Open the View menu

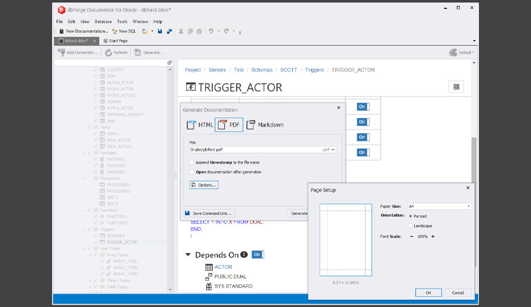tap(84, 22)
